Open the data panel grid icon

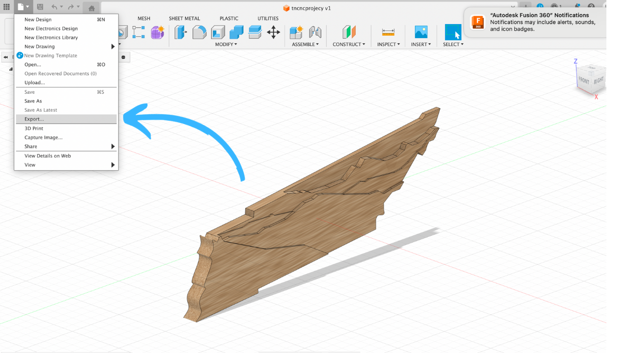[x=7, y=7]
